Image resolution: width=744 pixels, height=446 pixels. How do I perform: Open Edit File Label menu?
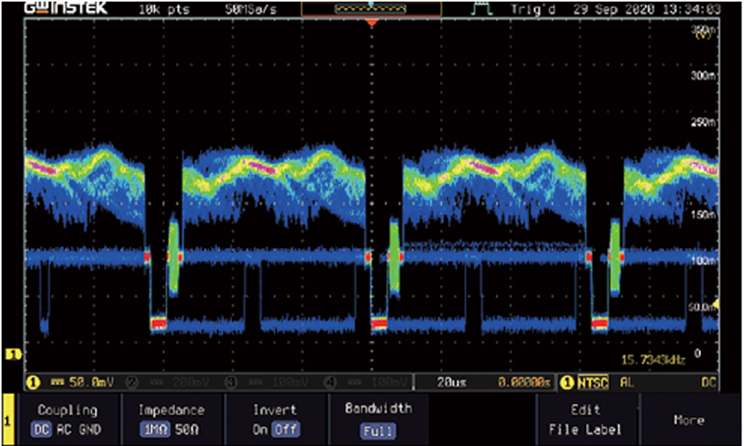tap(585, 420)
